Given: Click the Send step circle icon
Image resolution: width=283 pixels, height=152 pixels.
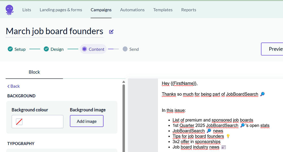Looking at the screenshot, I should pyautogui.click(x=125, y=49).
